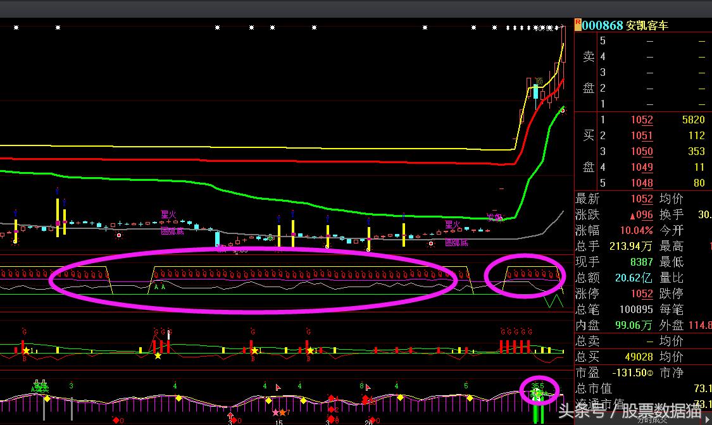The height and width of the screenshot is (425, 712).
Task: Click the orange R marker beside 000868
Action: [578, 24]
